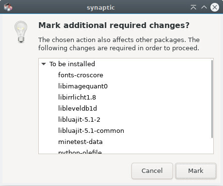Cancel the additional changes dialog

click(152, 171)
